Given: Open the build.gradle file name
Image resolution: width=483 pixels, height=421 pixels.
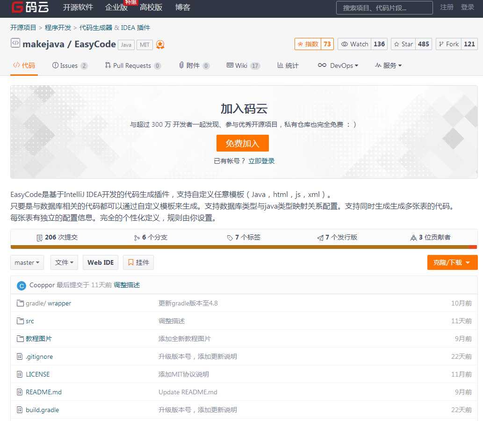Looking at the screenshot, I should pos(42,410).
